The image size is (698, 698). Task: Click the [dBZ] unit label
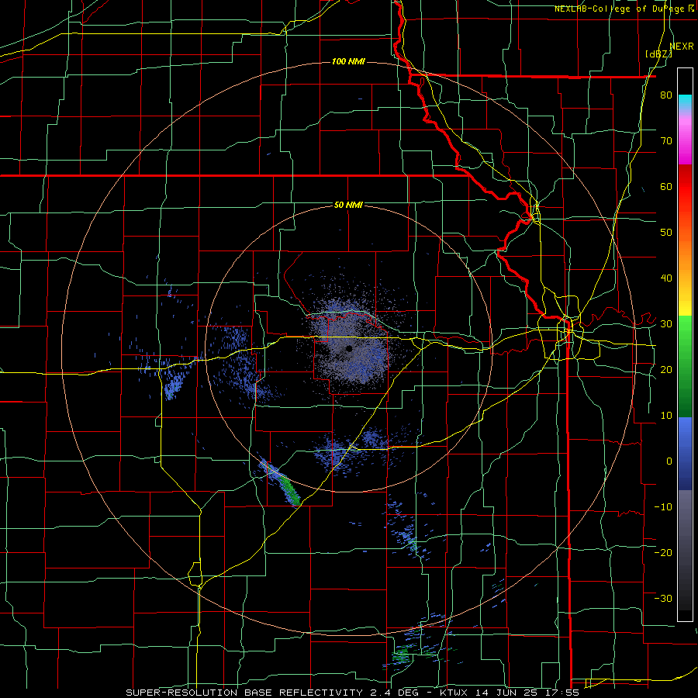point(658,54)
